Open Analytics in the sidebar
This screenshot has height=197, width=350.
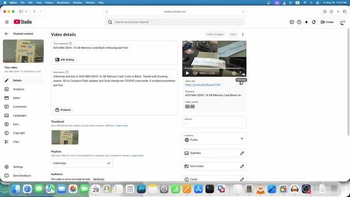[x=23, y=89]
